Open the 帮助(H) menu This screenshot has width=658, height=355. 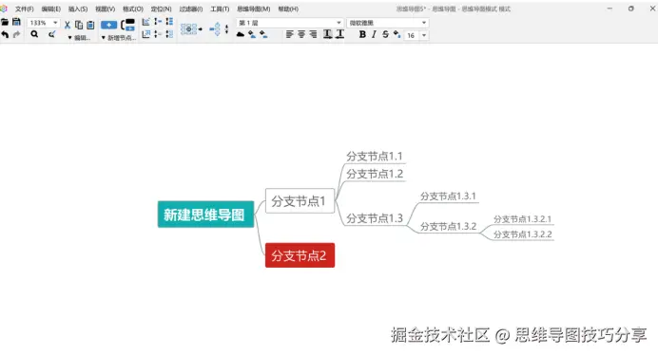288,9
